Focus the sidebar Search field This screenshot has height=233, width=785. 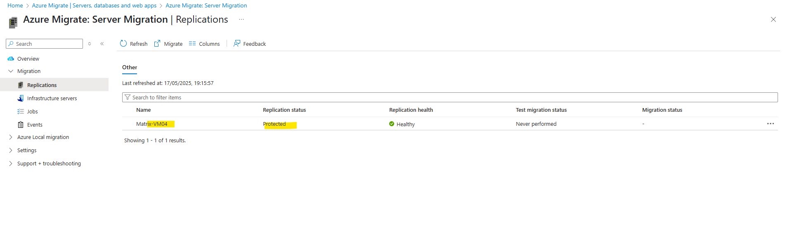coord(44,44)
